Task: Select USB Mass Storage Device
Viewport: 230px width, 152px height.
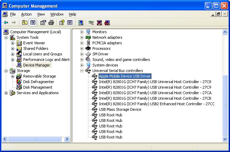Action: (x=120, y=109)
